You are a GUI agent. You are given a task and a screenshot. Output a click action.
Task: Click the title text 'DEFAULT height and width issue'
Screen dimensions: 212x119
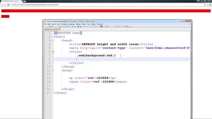pyautogui.click(x=110, y=44)
